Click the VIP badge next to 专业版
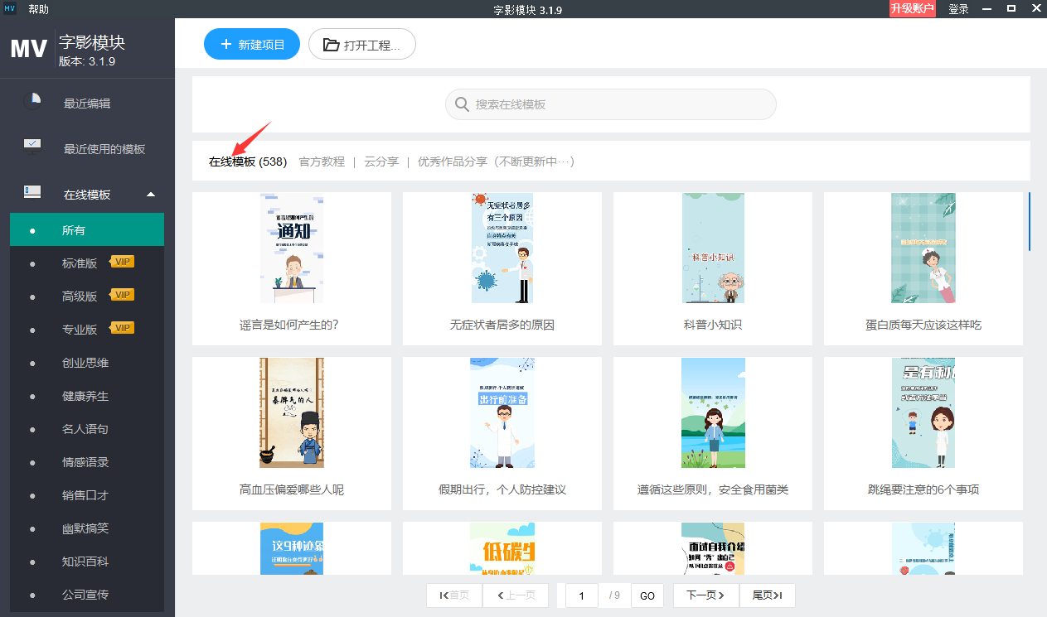Viewport: 1047px width, 617px height. click(x=122, y=328)
